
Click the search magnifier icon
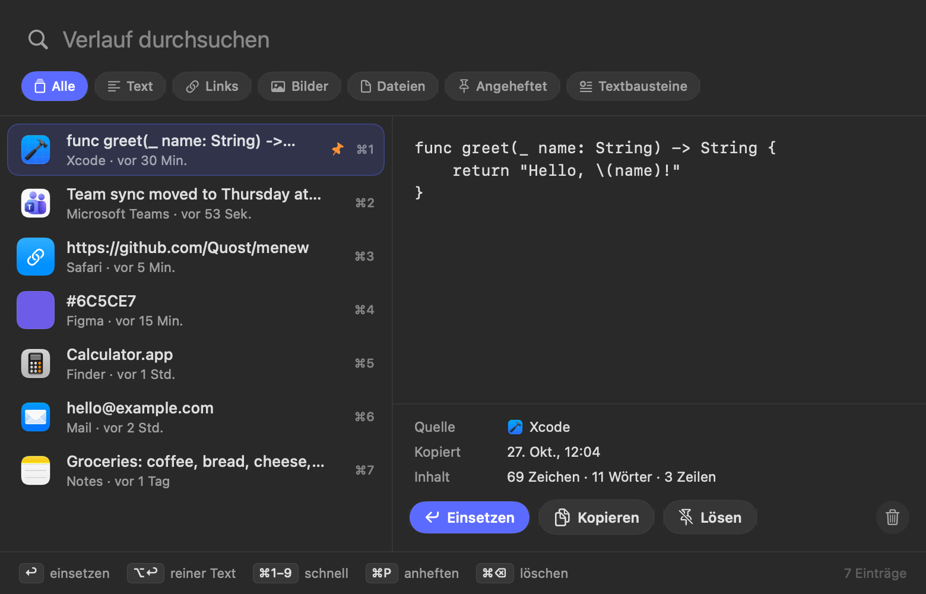[x=38, y=39]
